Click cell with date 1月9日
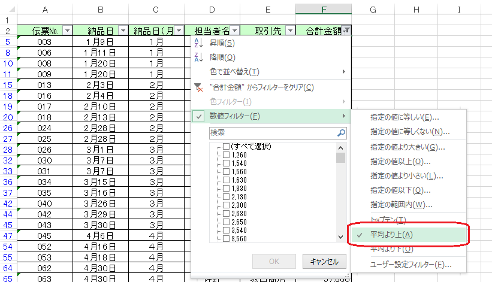 101,42
